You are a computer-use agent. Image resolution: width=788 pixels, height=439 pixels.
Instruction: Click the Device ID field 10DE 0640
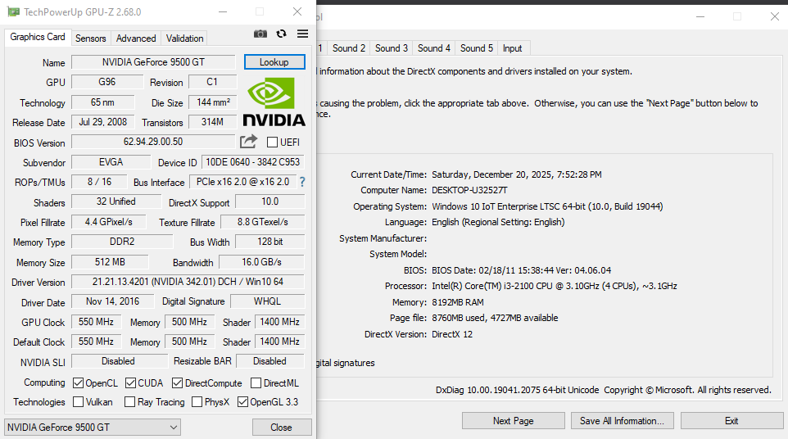click(253, 162)
